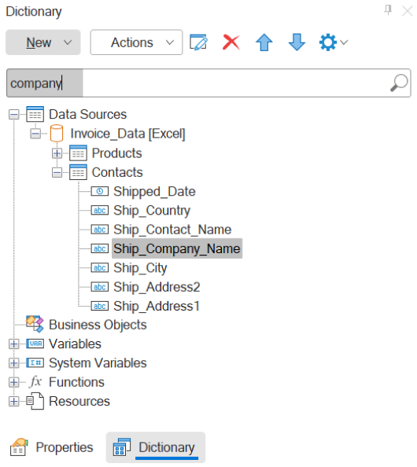417x467 pixels.
Task: Select the Shipped_Date field
Action: click(x=154, y=192)
